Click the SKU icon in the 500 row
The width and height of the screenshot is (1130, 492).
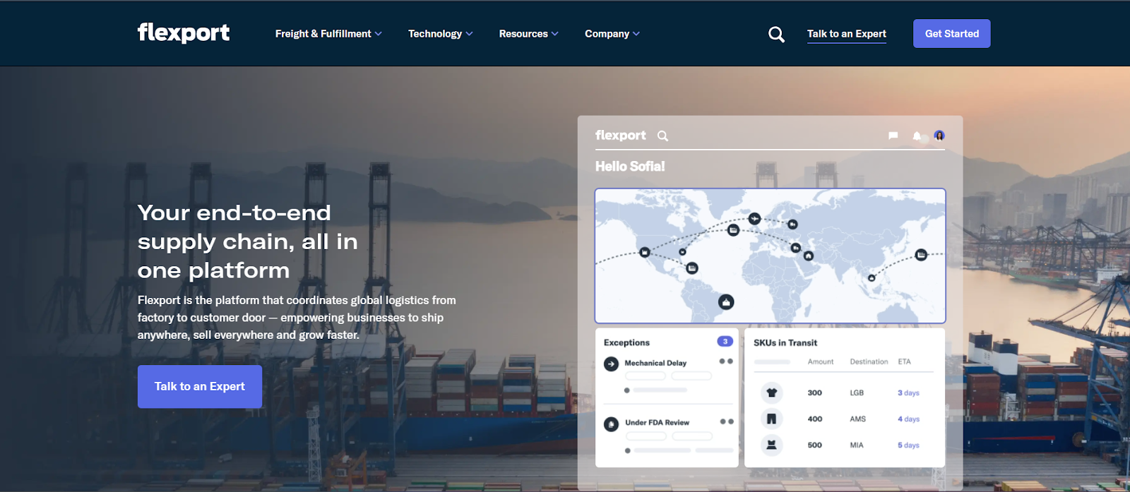(x=771, y=445)
